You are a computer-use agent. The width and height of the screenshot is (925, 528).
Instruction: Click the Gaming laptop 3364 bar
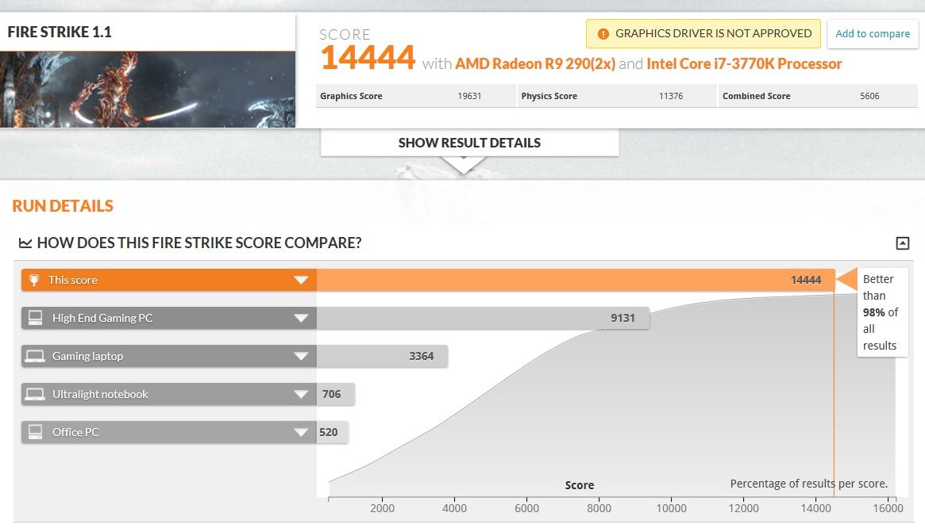382,356
